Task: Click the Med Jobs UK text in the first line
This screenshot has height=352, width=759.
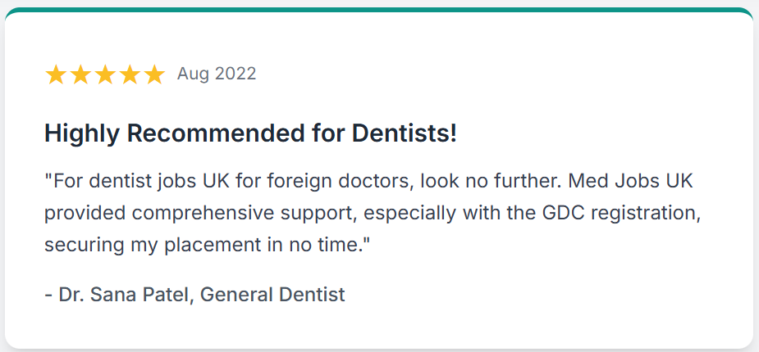Action: (631, 182)
